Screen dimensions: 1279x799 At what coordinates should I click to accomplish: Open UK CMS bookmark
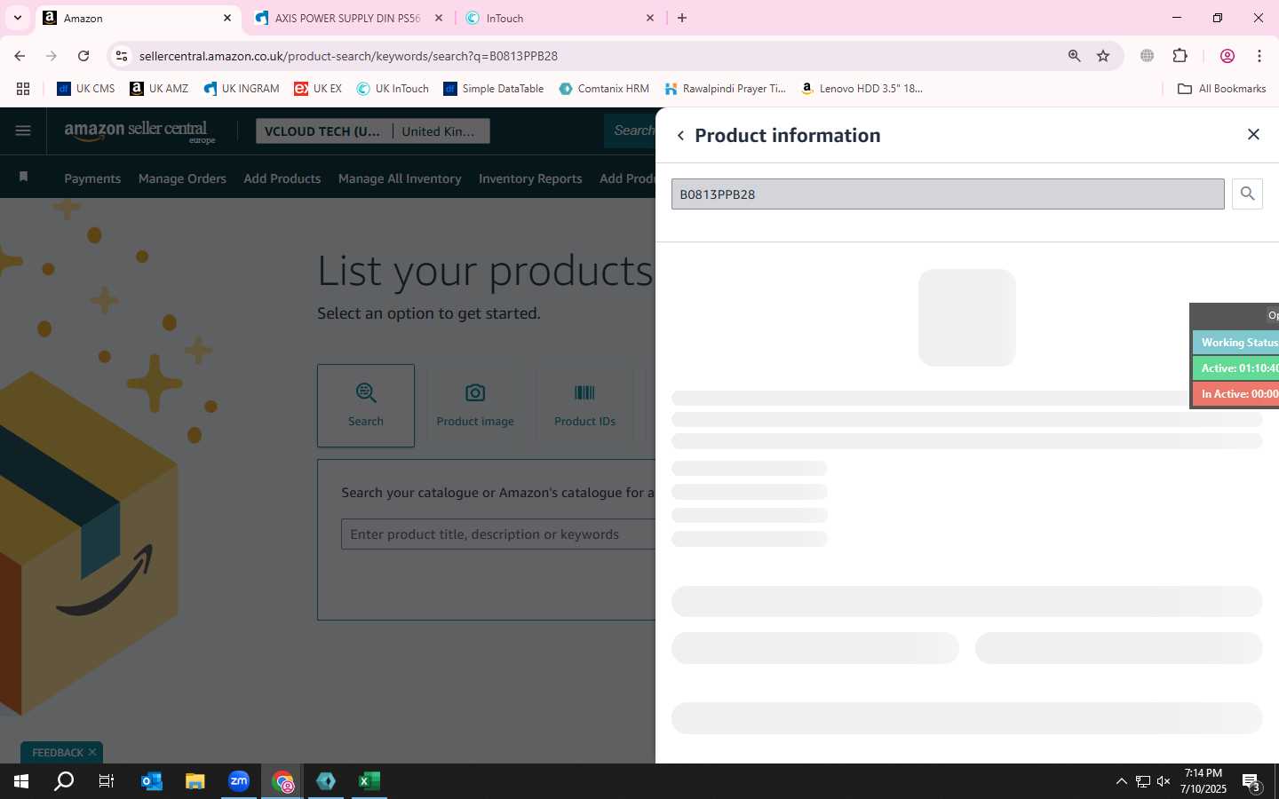click(86, 89)
